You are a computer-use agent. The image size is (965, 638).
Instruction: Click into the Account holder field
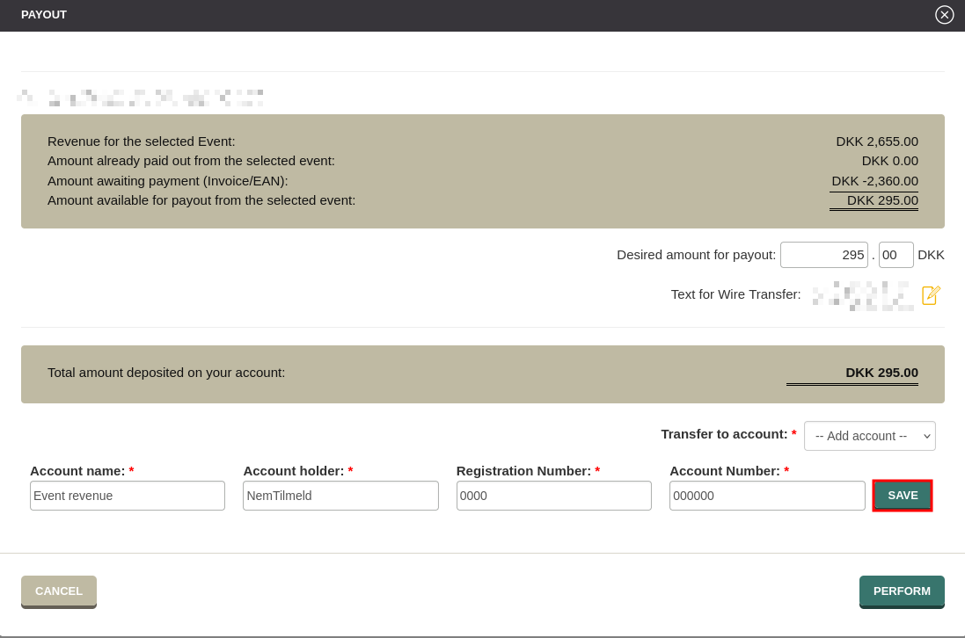tap(340, 496)
